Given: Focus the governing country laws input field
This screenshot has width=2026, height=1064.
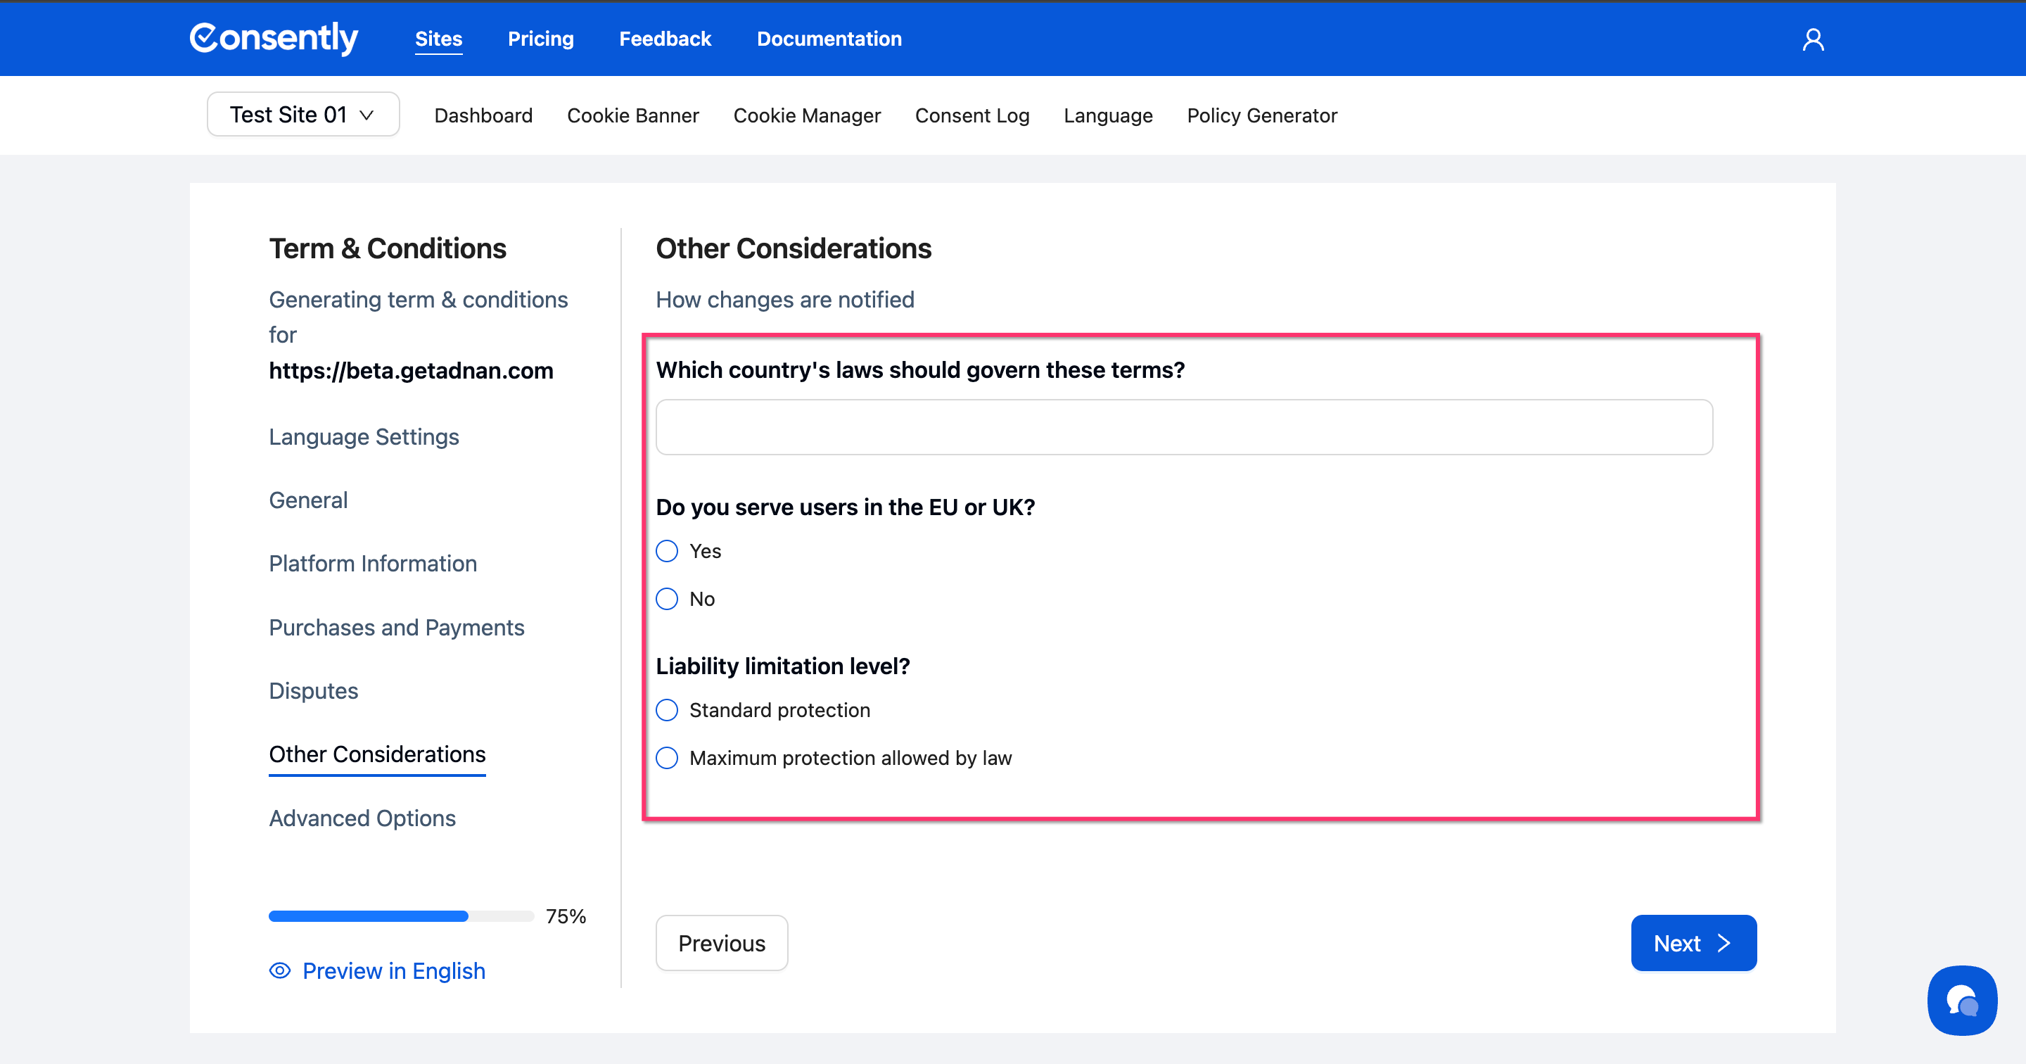Looking at the screenshot, I should click(1184, 427).
